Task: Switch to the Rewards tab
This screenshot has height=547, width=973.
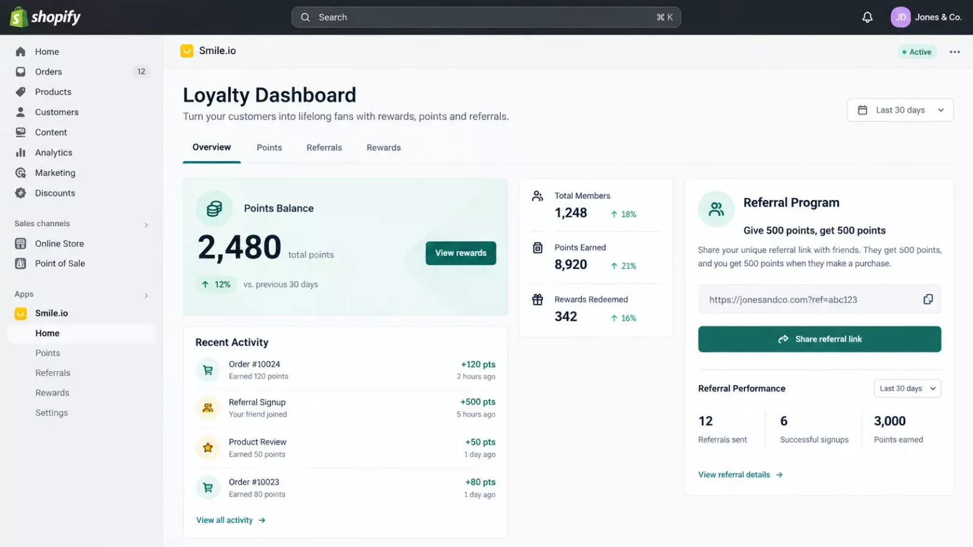Action: point(384,148)
